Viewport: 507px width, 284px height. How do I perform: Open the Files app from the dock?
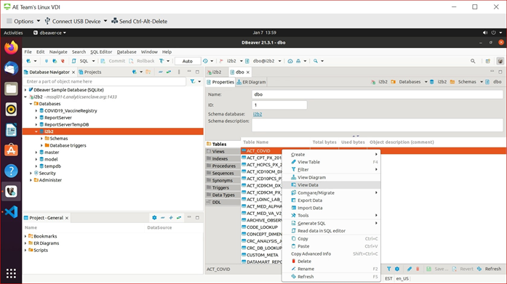pos(11,89)
